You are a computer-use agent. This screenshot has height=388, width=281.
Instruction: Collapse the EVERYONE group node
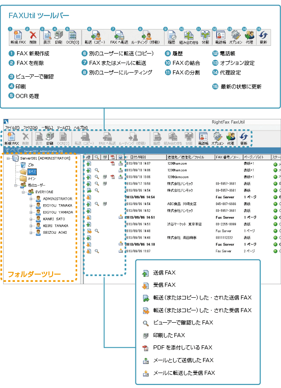click(23, 192)
